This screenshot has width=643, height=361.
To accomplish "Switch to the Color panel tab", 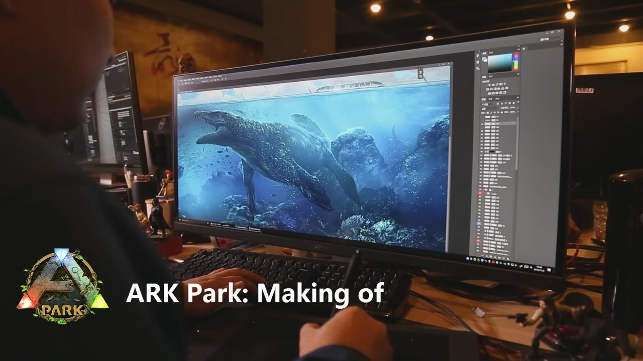I will coord(485,52).
